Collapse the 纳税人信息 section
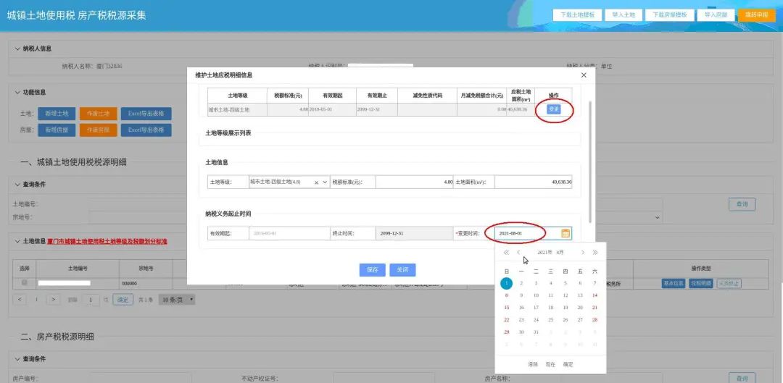The image size is (783, 383). coord(17,49)
